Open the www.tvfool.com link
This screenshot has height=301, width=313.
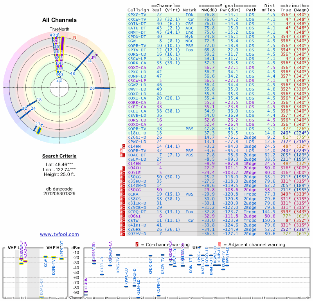coord(59,234)
